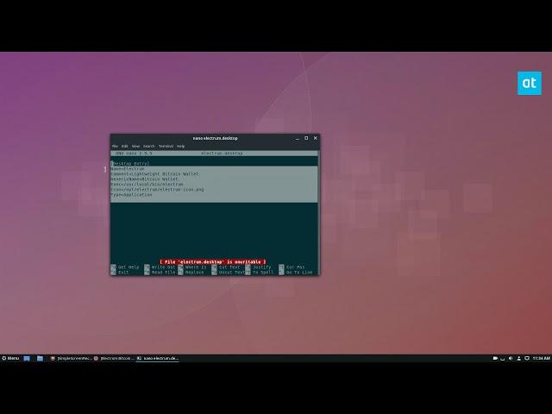The image size is (552, 414).
Task: Click the nano window title bar text
Action: pyautogui.click(x=215, y=138)
